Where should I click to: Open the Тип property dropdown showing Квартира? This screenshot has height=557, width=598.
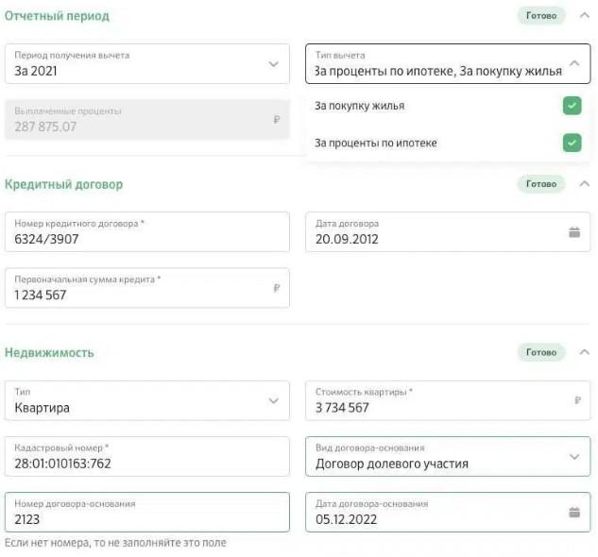273,400
